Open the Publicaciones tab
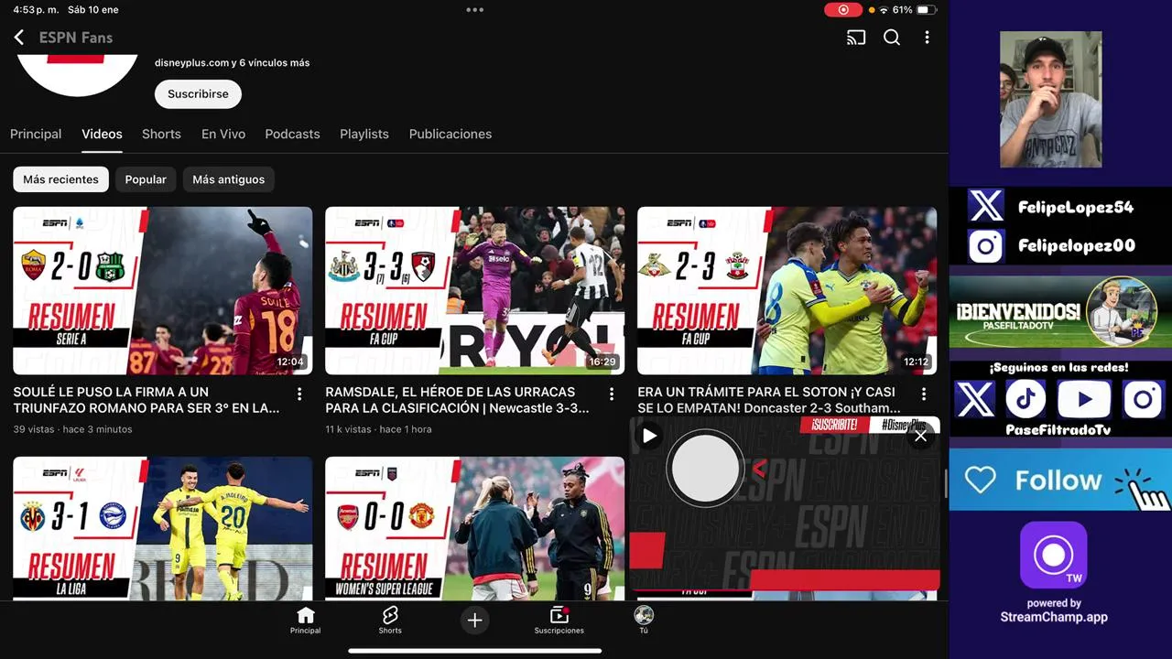Viewport: 1172px width, 659px height. 450,134
